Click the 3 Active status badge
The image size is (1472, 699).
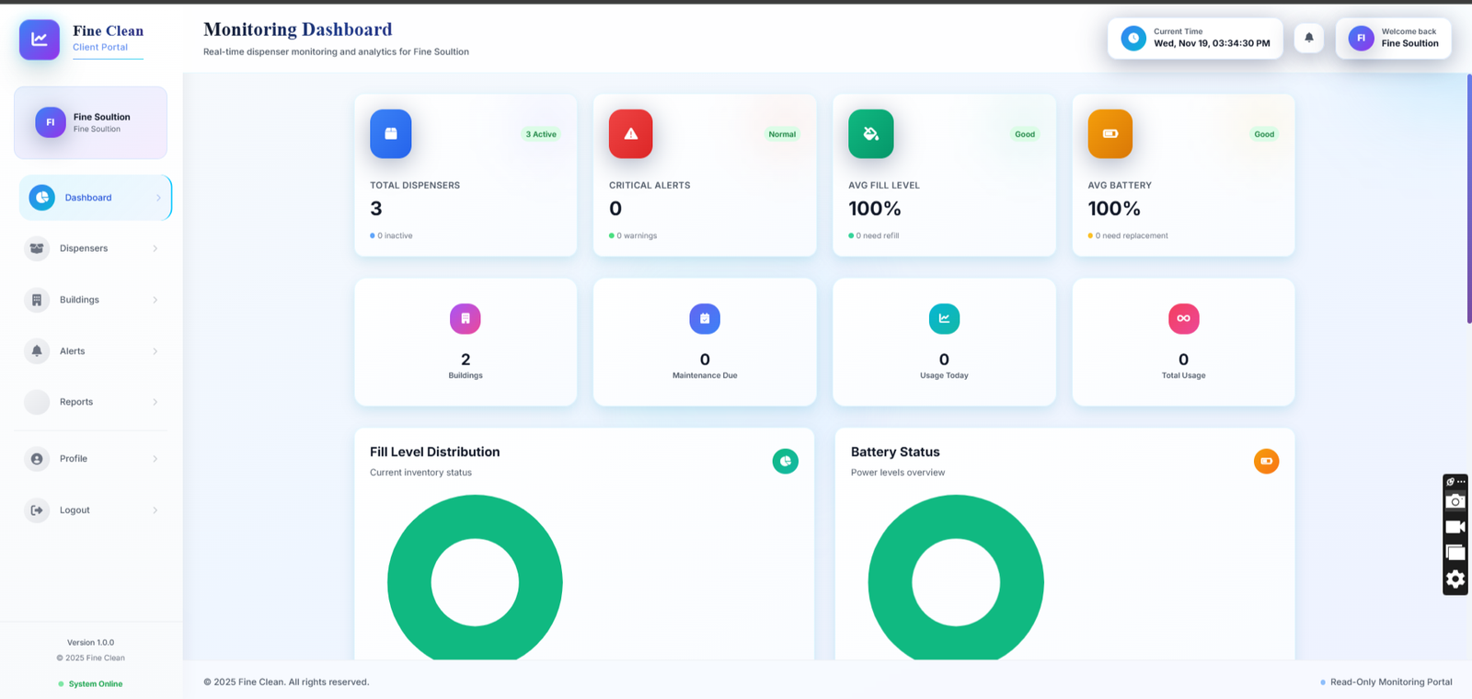(x=541, y=134)
